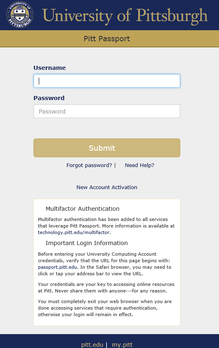
Task: Click the University of Pittsburgh wordmark
Action: point(125,16)
